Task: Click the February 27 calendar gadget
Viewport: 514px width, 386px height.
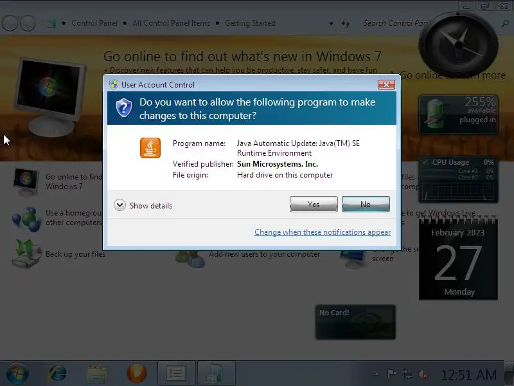Action: point(458,259)
